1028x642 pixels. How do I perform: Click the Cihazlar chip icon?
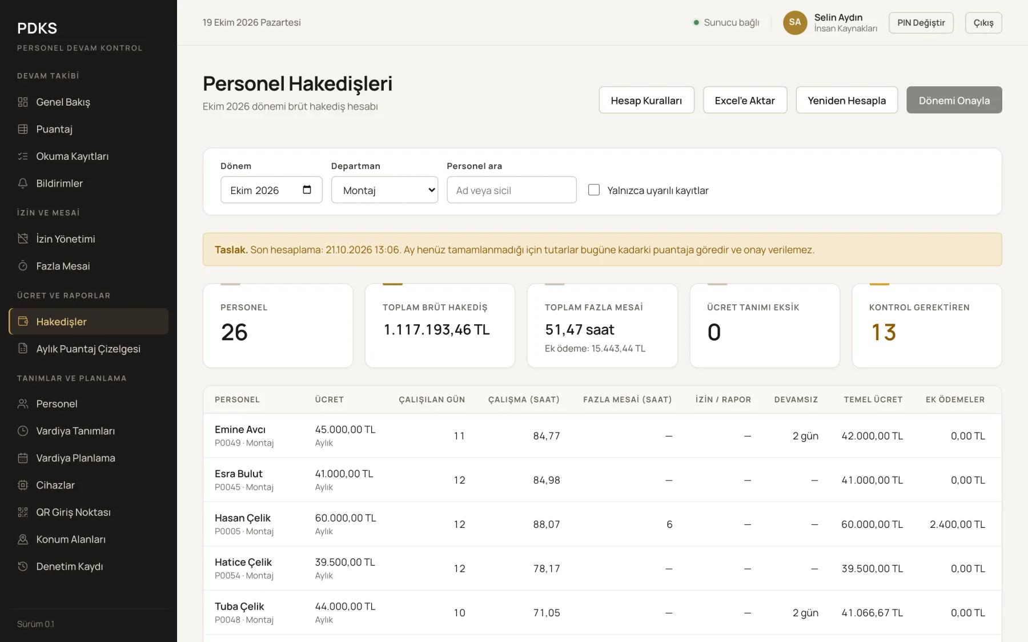coord(23,485)
